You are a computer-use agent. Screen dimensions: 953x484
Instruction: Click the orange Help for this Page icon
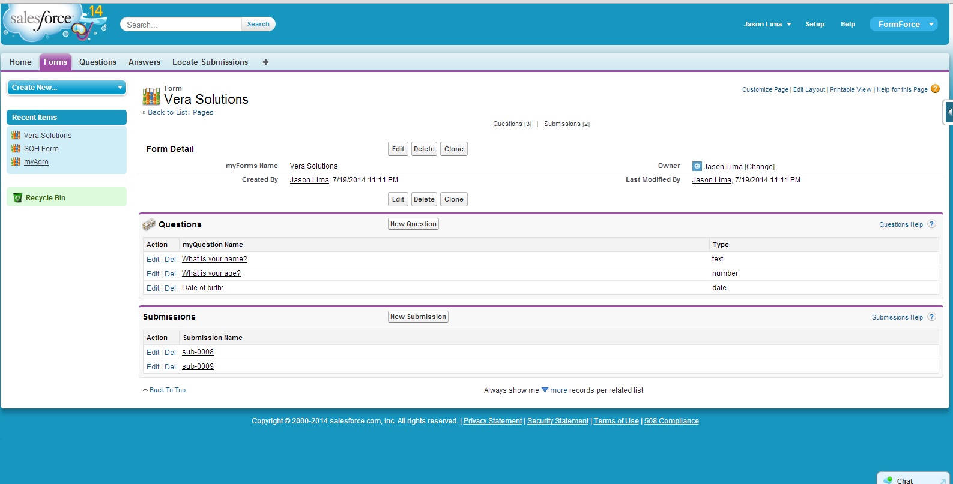click(x=935, y=89)
